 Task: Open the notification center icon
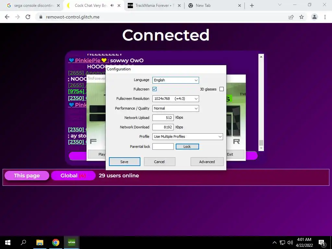coord(322,243)
